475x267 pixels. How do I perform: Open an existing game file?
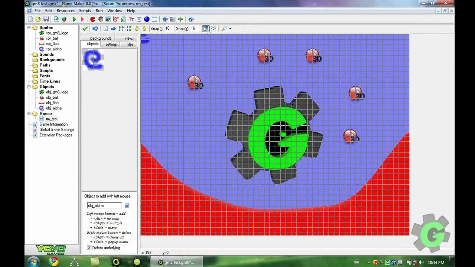click(x=38, y=19)
